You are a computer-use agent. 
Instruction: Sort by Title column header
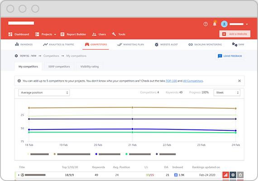tap(22, 167)
